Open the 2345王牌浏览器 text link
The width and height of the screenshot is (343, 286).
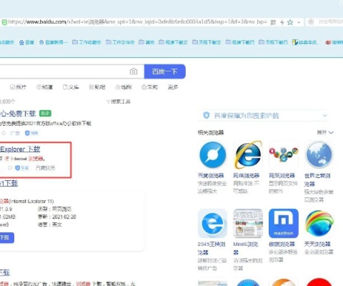coord(212,248)
